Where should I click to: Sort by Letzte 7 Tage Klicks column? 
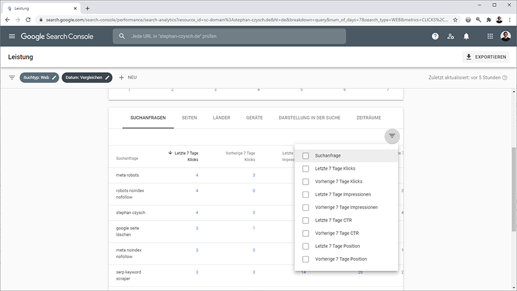[x=183, y=156]
